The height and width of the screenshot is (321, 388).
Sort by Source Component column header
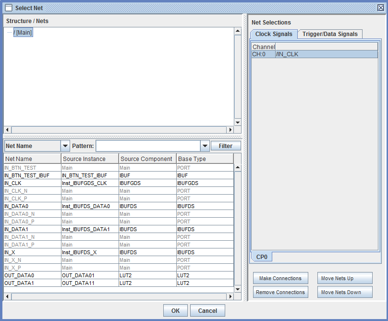(x=147, y=159)
